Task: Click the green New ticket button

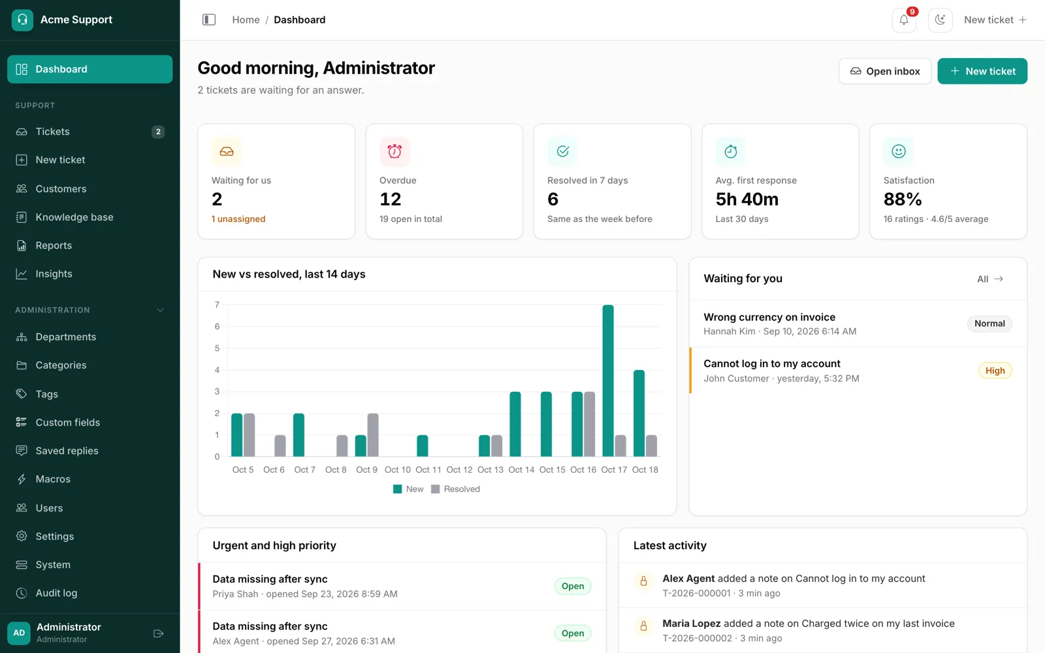Action: 982,71
